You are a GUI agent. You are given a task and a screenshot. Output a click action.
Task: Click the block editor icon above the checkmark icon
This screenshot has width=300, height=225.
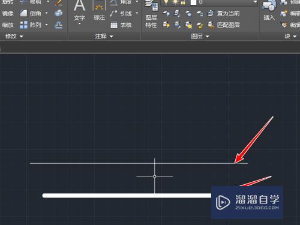click(284, 13)
